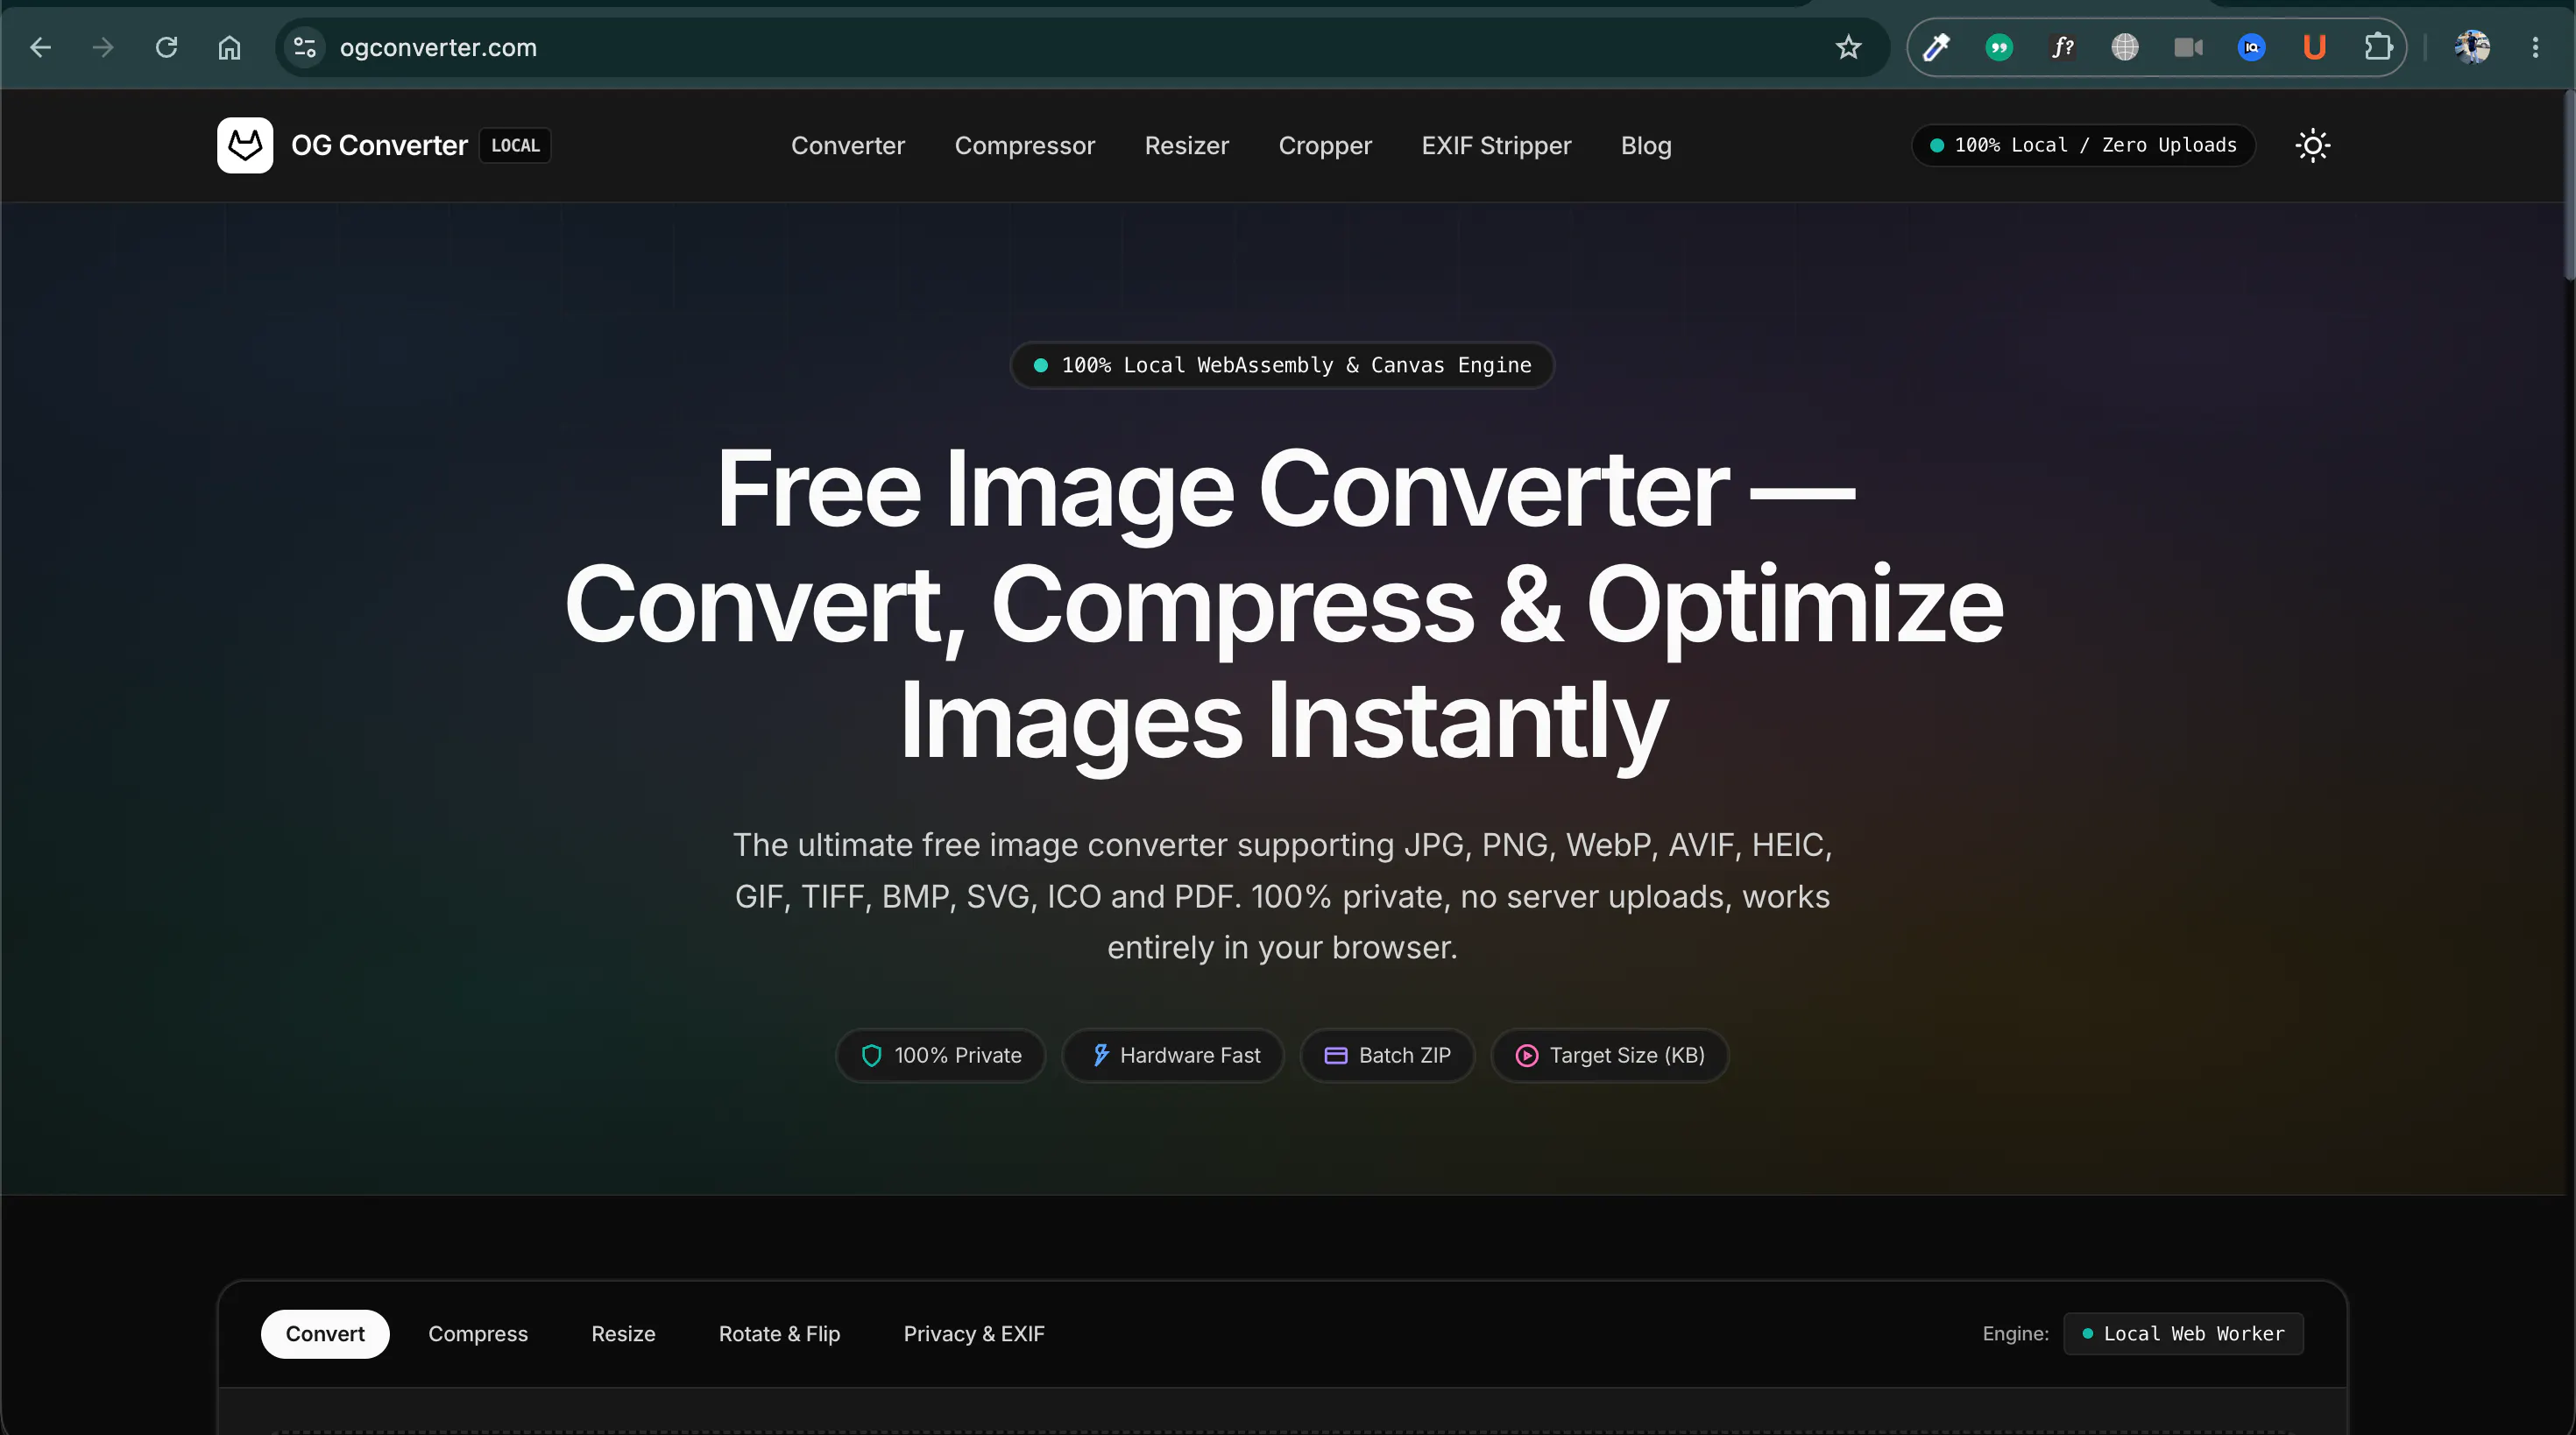
Task: Open the orange U extension icon
Action: tap(2314, 47)
